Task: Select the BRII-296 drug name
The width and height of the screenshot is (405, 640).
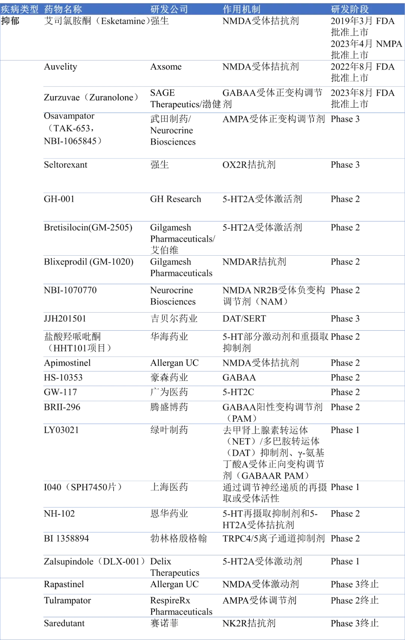Action: click(62, 407)
